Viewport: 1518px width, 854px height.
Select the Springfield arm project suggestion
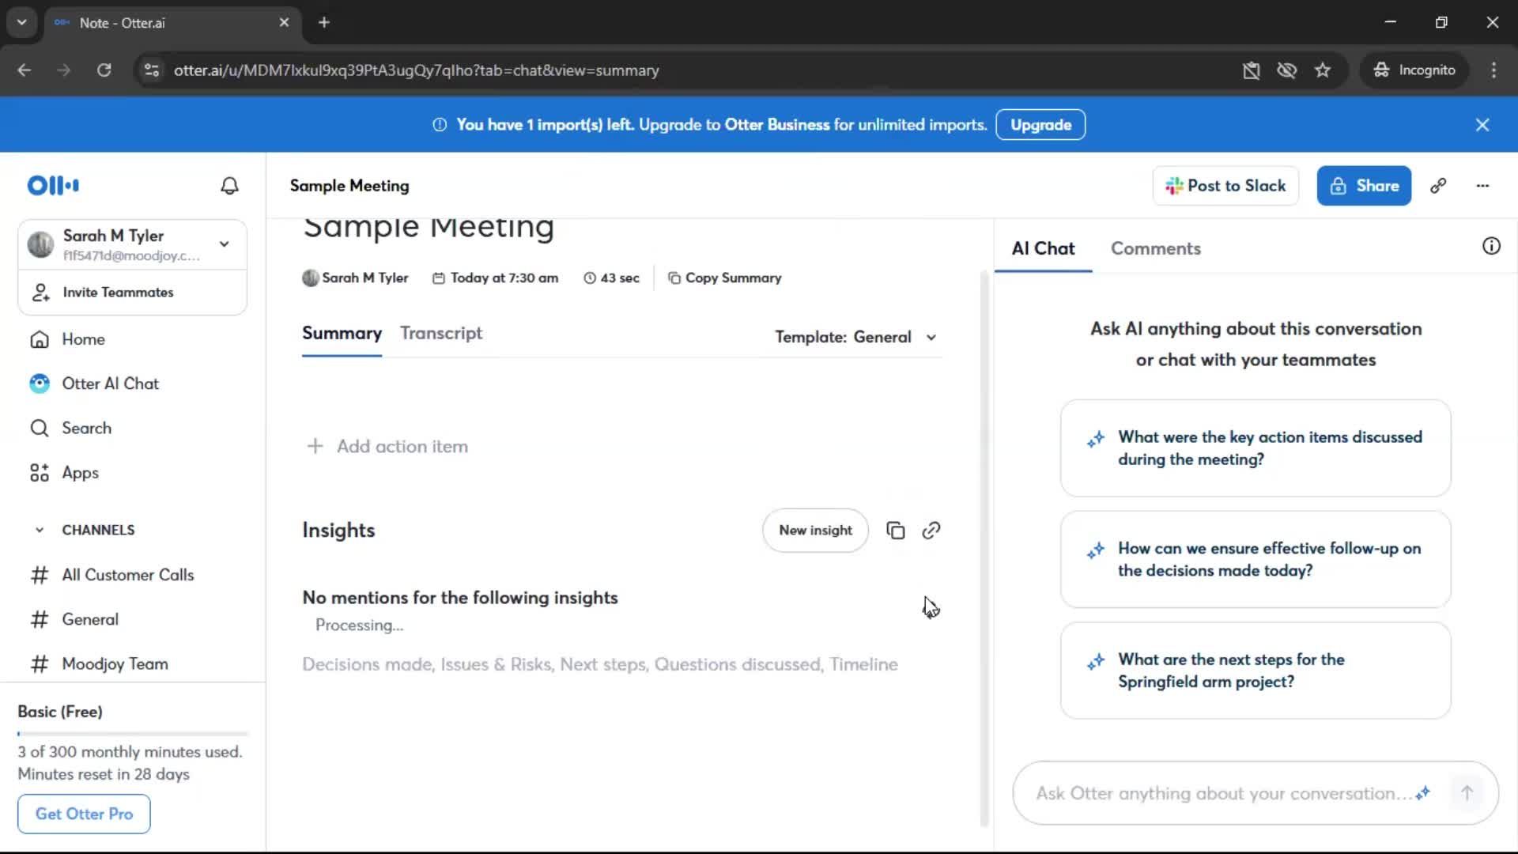(x=1256, y=671)
